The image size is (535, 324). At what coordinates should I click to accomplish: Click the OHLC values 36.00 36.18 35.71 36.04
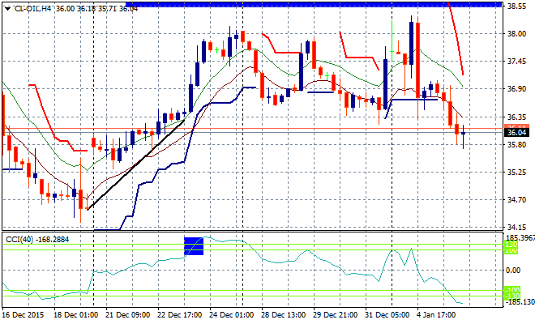[x=97, y=9]
